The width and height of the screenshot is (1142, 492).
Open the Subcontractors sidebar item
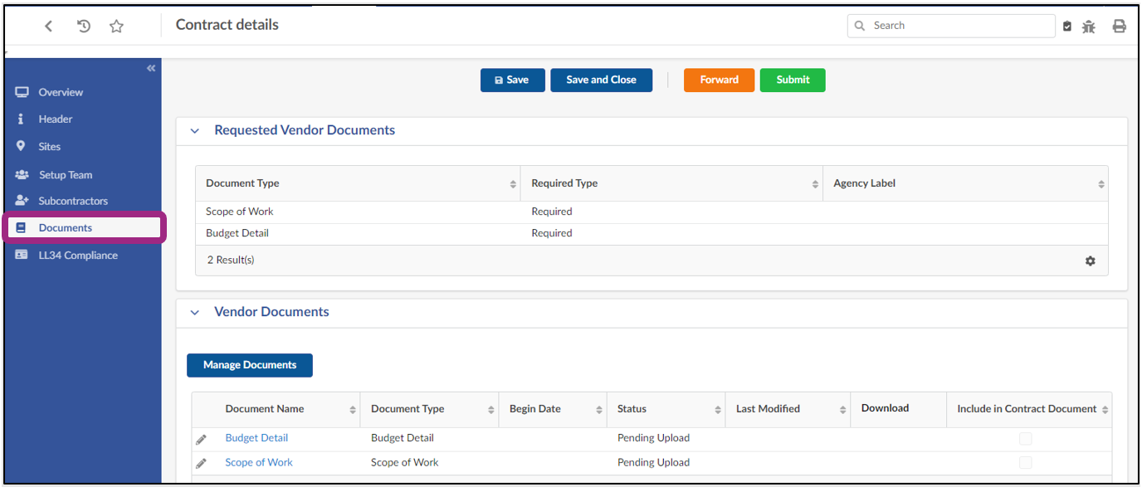(x=73, y=201)
